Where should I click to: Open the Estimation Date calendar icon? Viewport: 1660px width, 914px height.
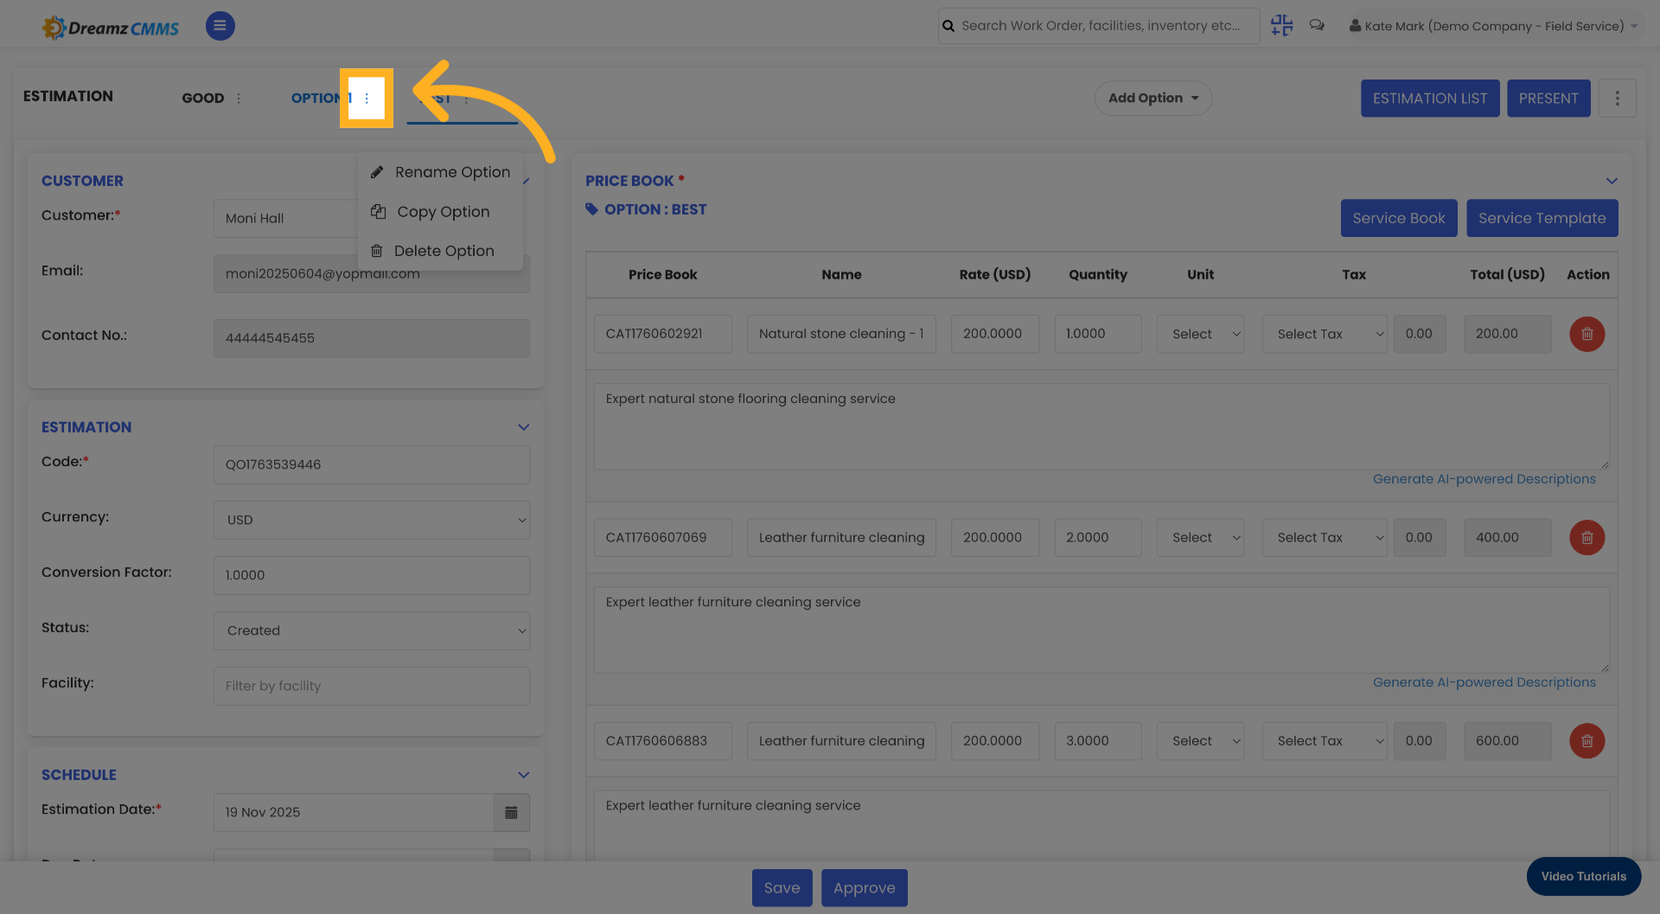point(511,813)
